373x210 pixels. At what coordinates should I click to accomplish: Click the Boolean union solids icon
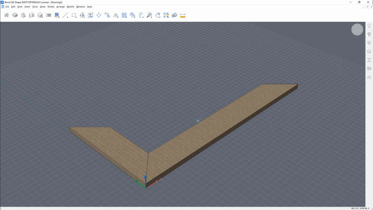tap(132, 15)
